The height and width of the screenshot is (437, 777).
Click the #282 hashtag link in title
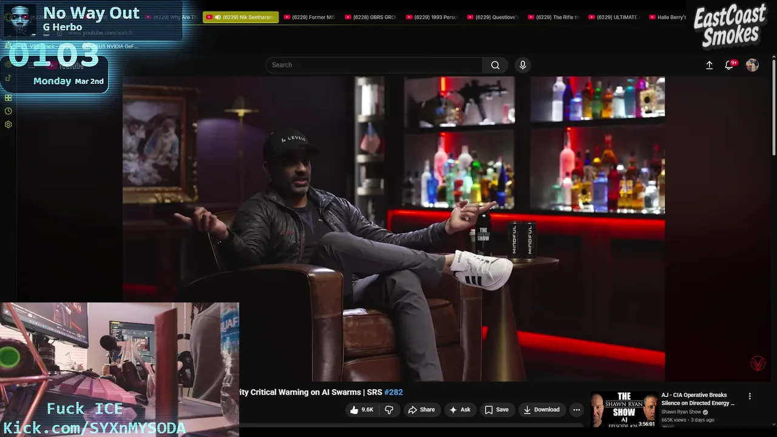pyautogui.click(x=393, y=392)
